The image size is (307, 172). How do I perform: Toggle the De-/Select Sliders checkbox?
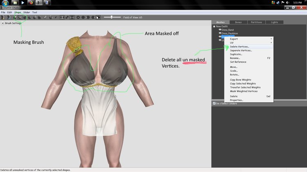(x=214, y=103)
